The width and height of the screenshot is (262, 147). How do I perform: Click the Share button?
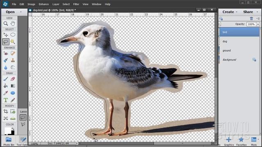pos(248,12)
